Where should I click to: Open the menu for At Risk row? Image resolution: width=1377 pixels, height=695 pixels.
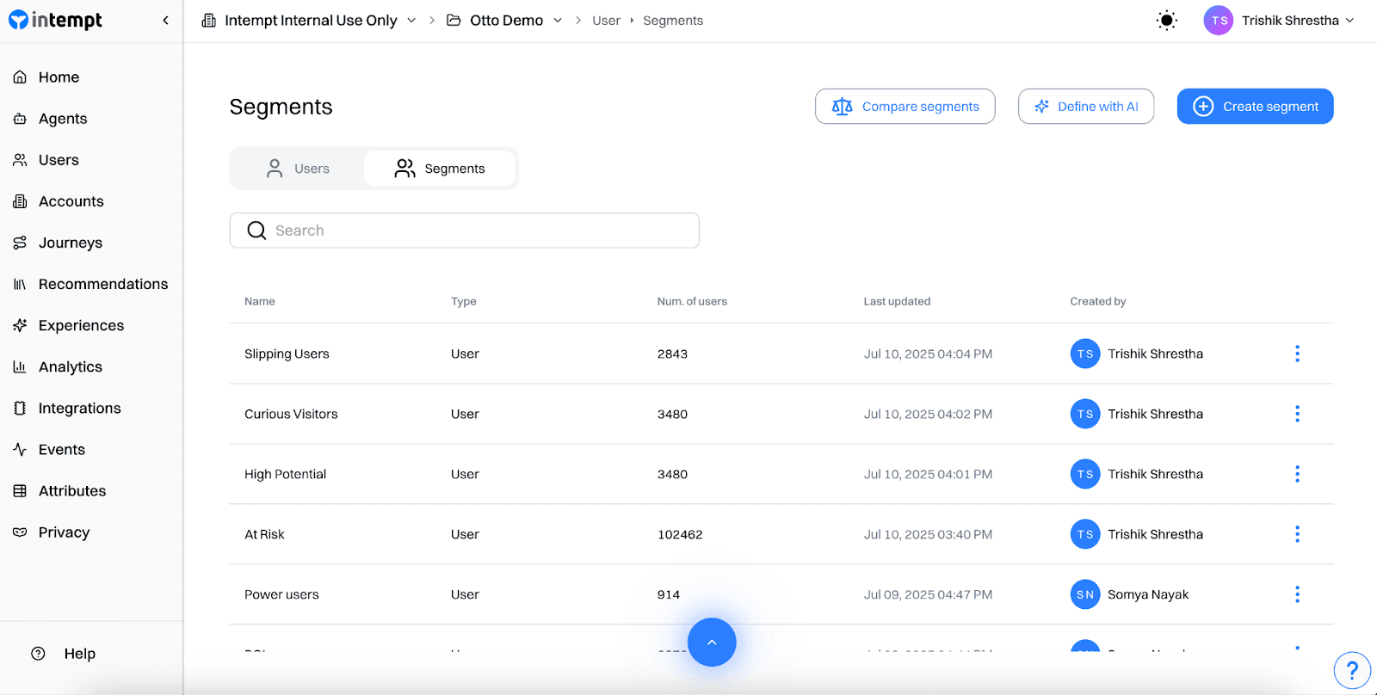coord(1297,534)
